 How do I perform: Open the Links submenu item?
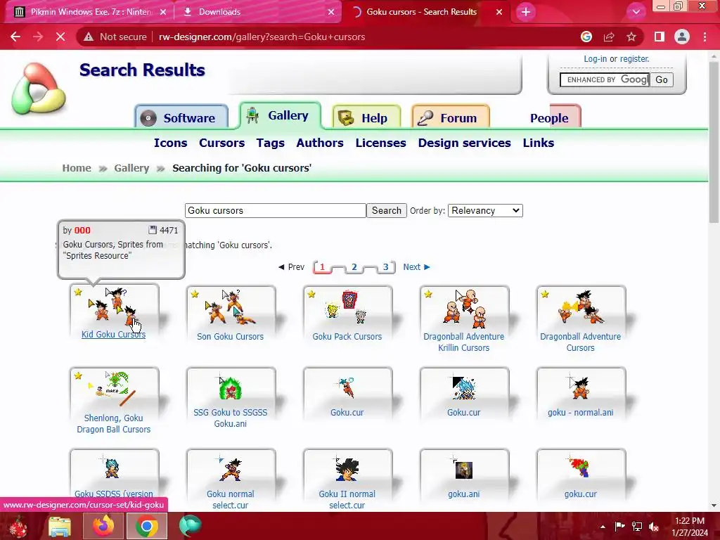pos(538,143)
